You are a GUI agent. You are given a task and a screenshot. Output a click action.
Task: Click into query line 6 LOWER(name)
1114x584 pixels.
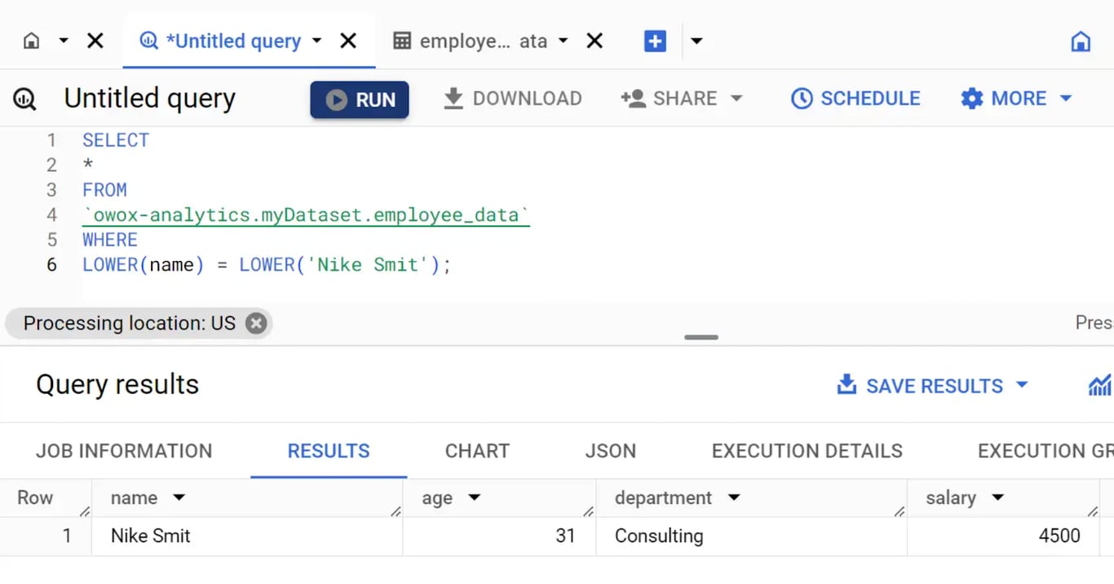[143, 265]
